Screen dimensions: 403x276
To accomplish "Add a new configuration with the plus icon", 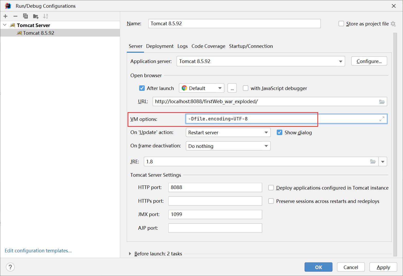I will [x=5, y=16].
